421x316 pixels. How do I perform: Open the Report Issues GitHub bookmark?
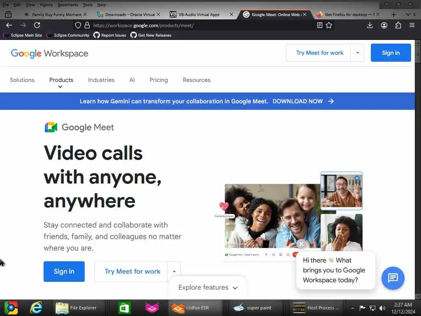click(x=110, y=35)
